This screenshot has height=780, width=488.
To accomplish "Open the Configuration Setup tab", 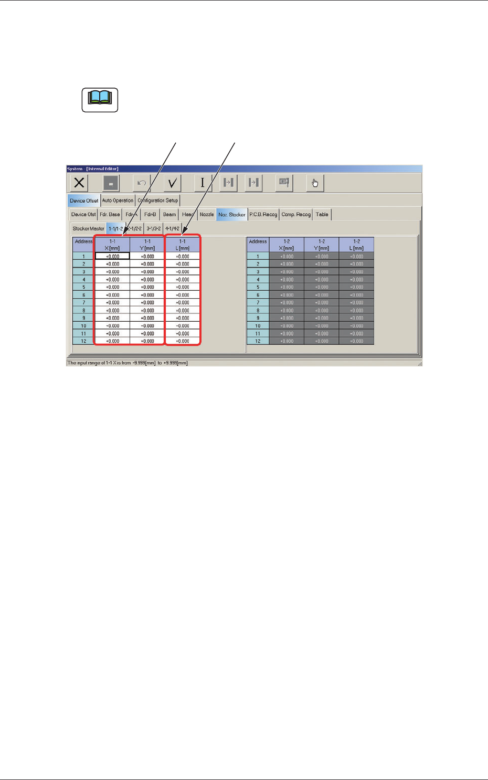I will pos(158,201).
